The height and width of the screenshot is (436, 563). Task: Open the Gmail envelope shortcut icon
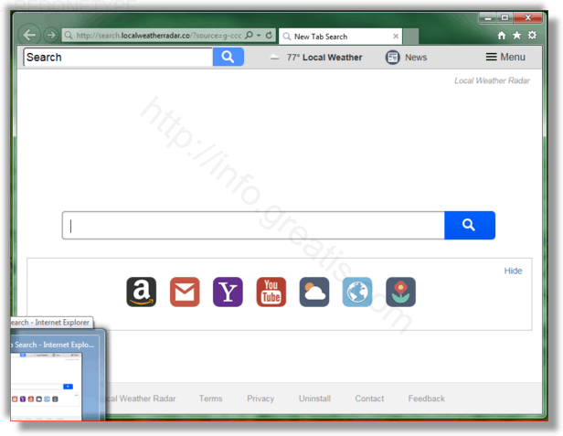[185, 292]
